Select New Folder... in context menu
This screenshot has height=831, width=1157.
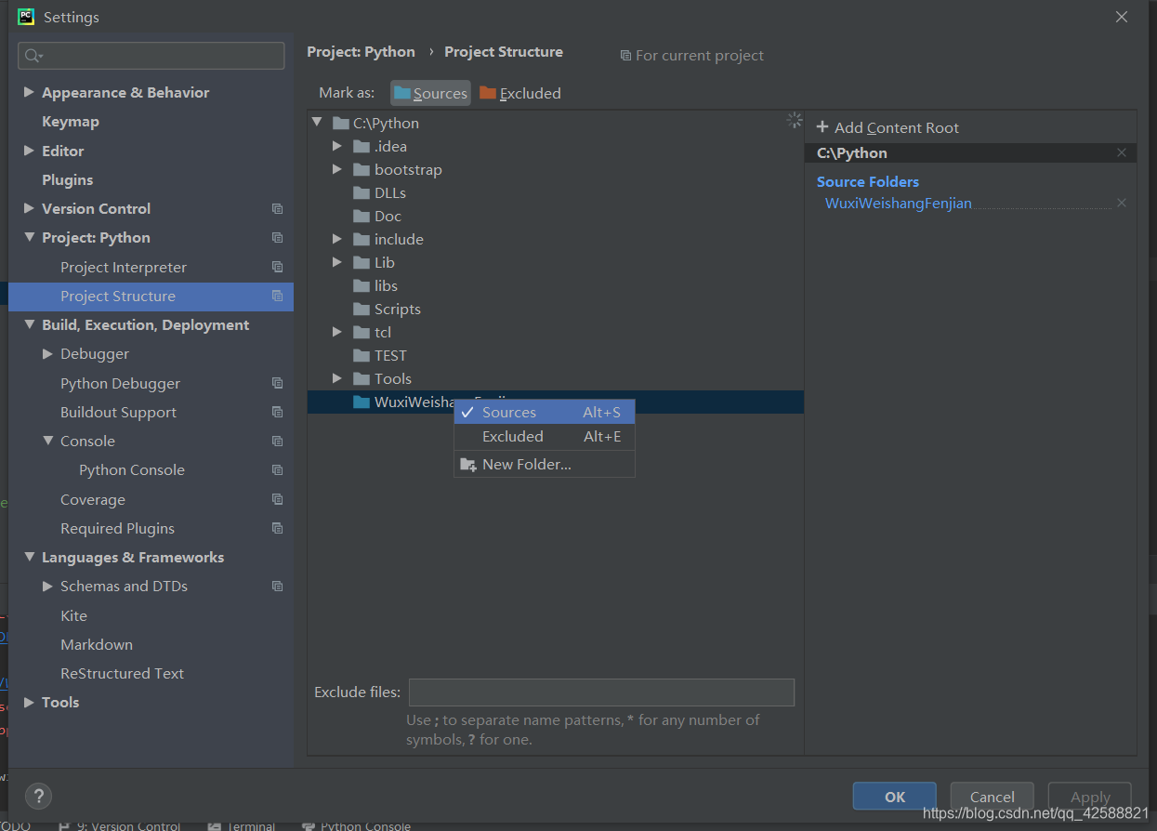pos(544,465)
